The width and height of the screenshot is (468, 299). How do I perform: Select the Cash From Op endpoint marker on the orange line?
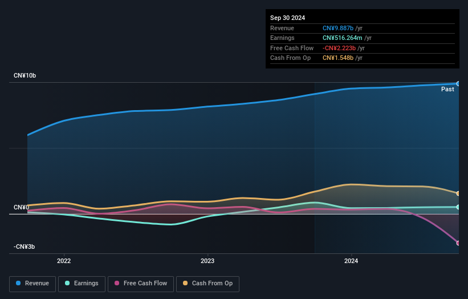tap(458, 193)
